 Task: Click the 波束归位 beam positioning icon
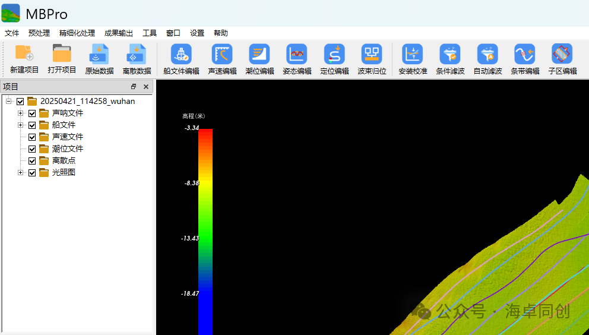pos(372,55)
